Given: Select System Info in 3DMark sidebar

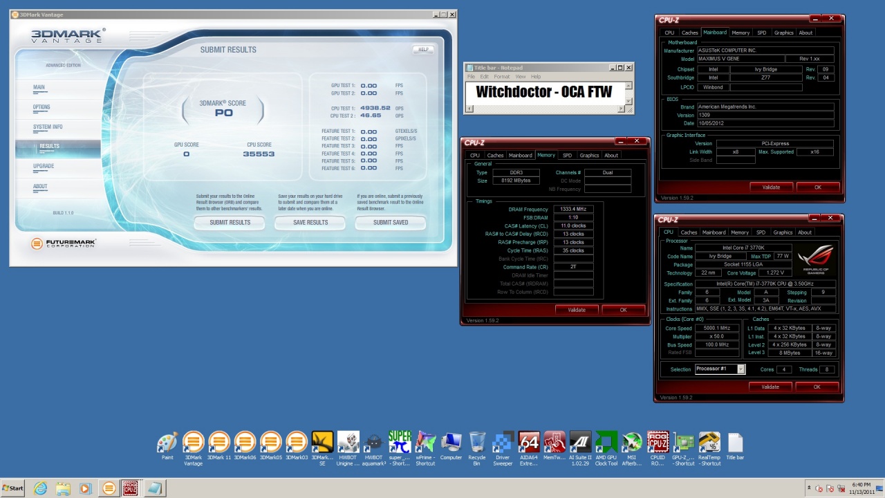Looking at the screenshot, I should (x=48, y=127).
